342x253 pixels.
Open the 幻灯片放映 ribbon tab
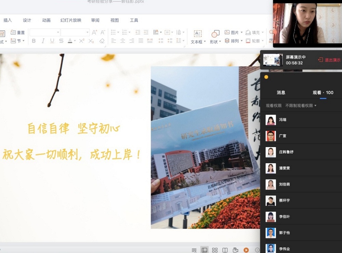pos(71,20)
